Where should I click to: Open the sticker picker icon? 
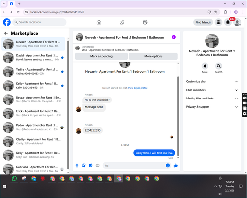[91, 165]
